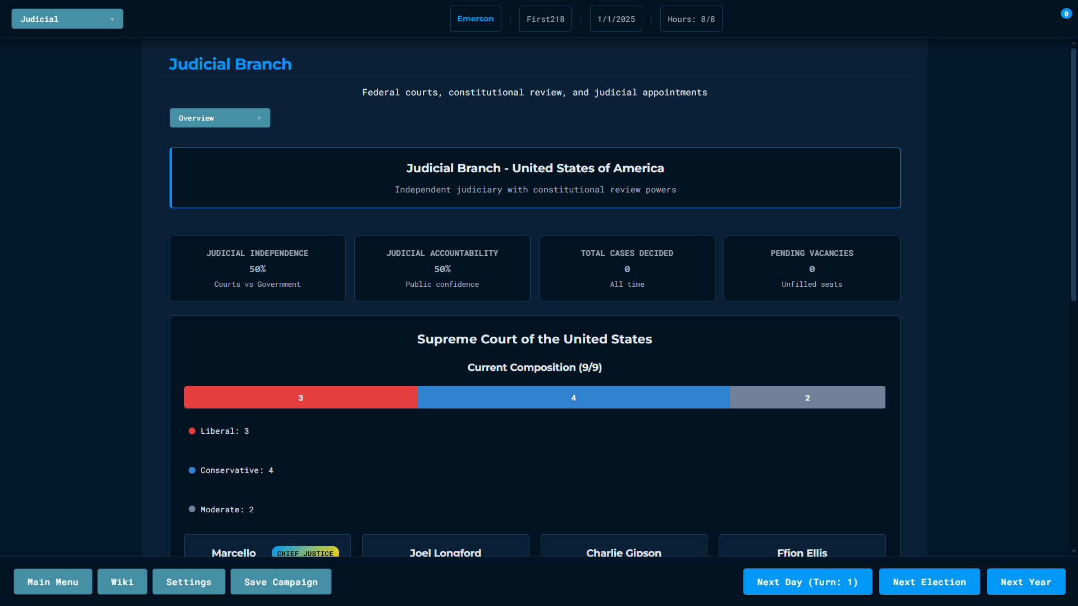Open the Judicial section dropdown
Image resolution: width=1078 pixels, height=606 pixels.
(x=67, y=19)
